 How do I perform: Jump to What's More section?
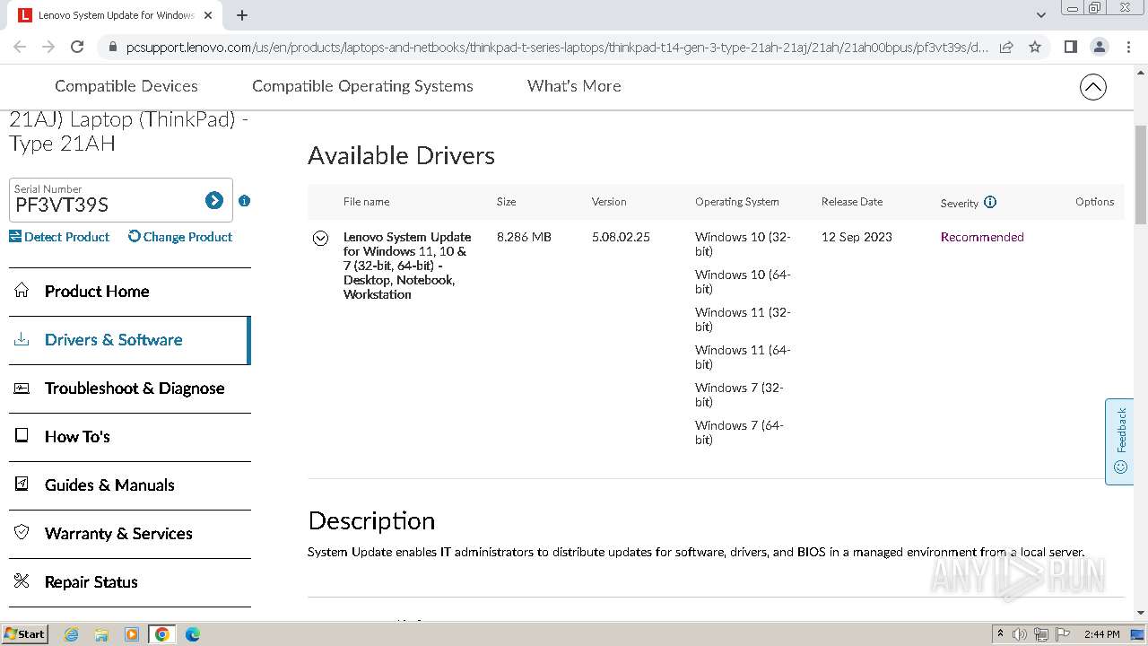[x=574, y=86]
